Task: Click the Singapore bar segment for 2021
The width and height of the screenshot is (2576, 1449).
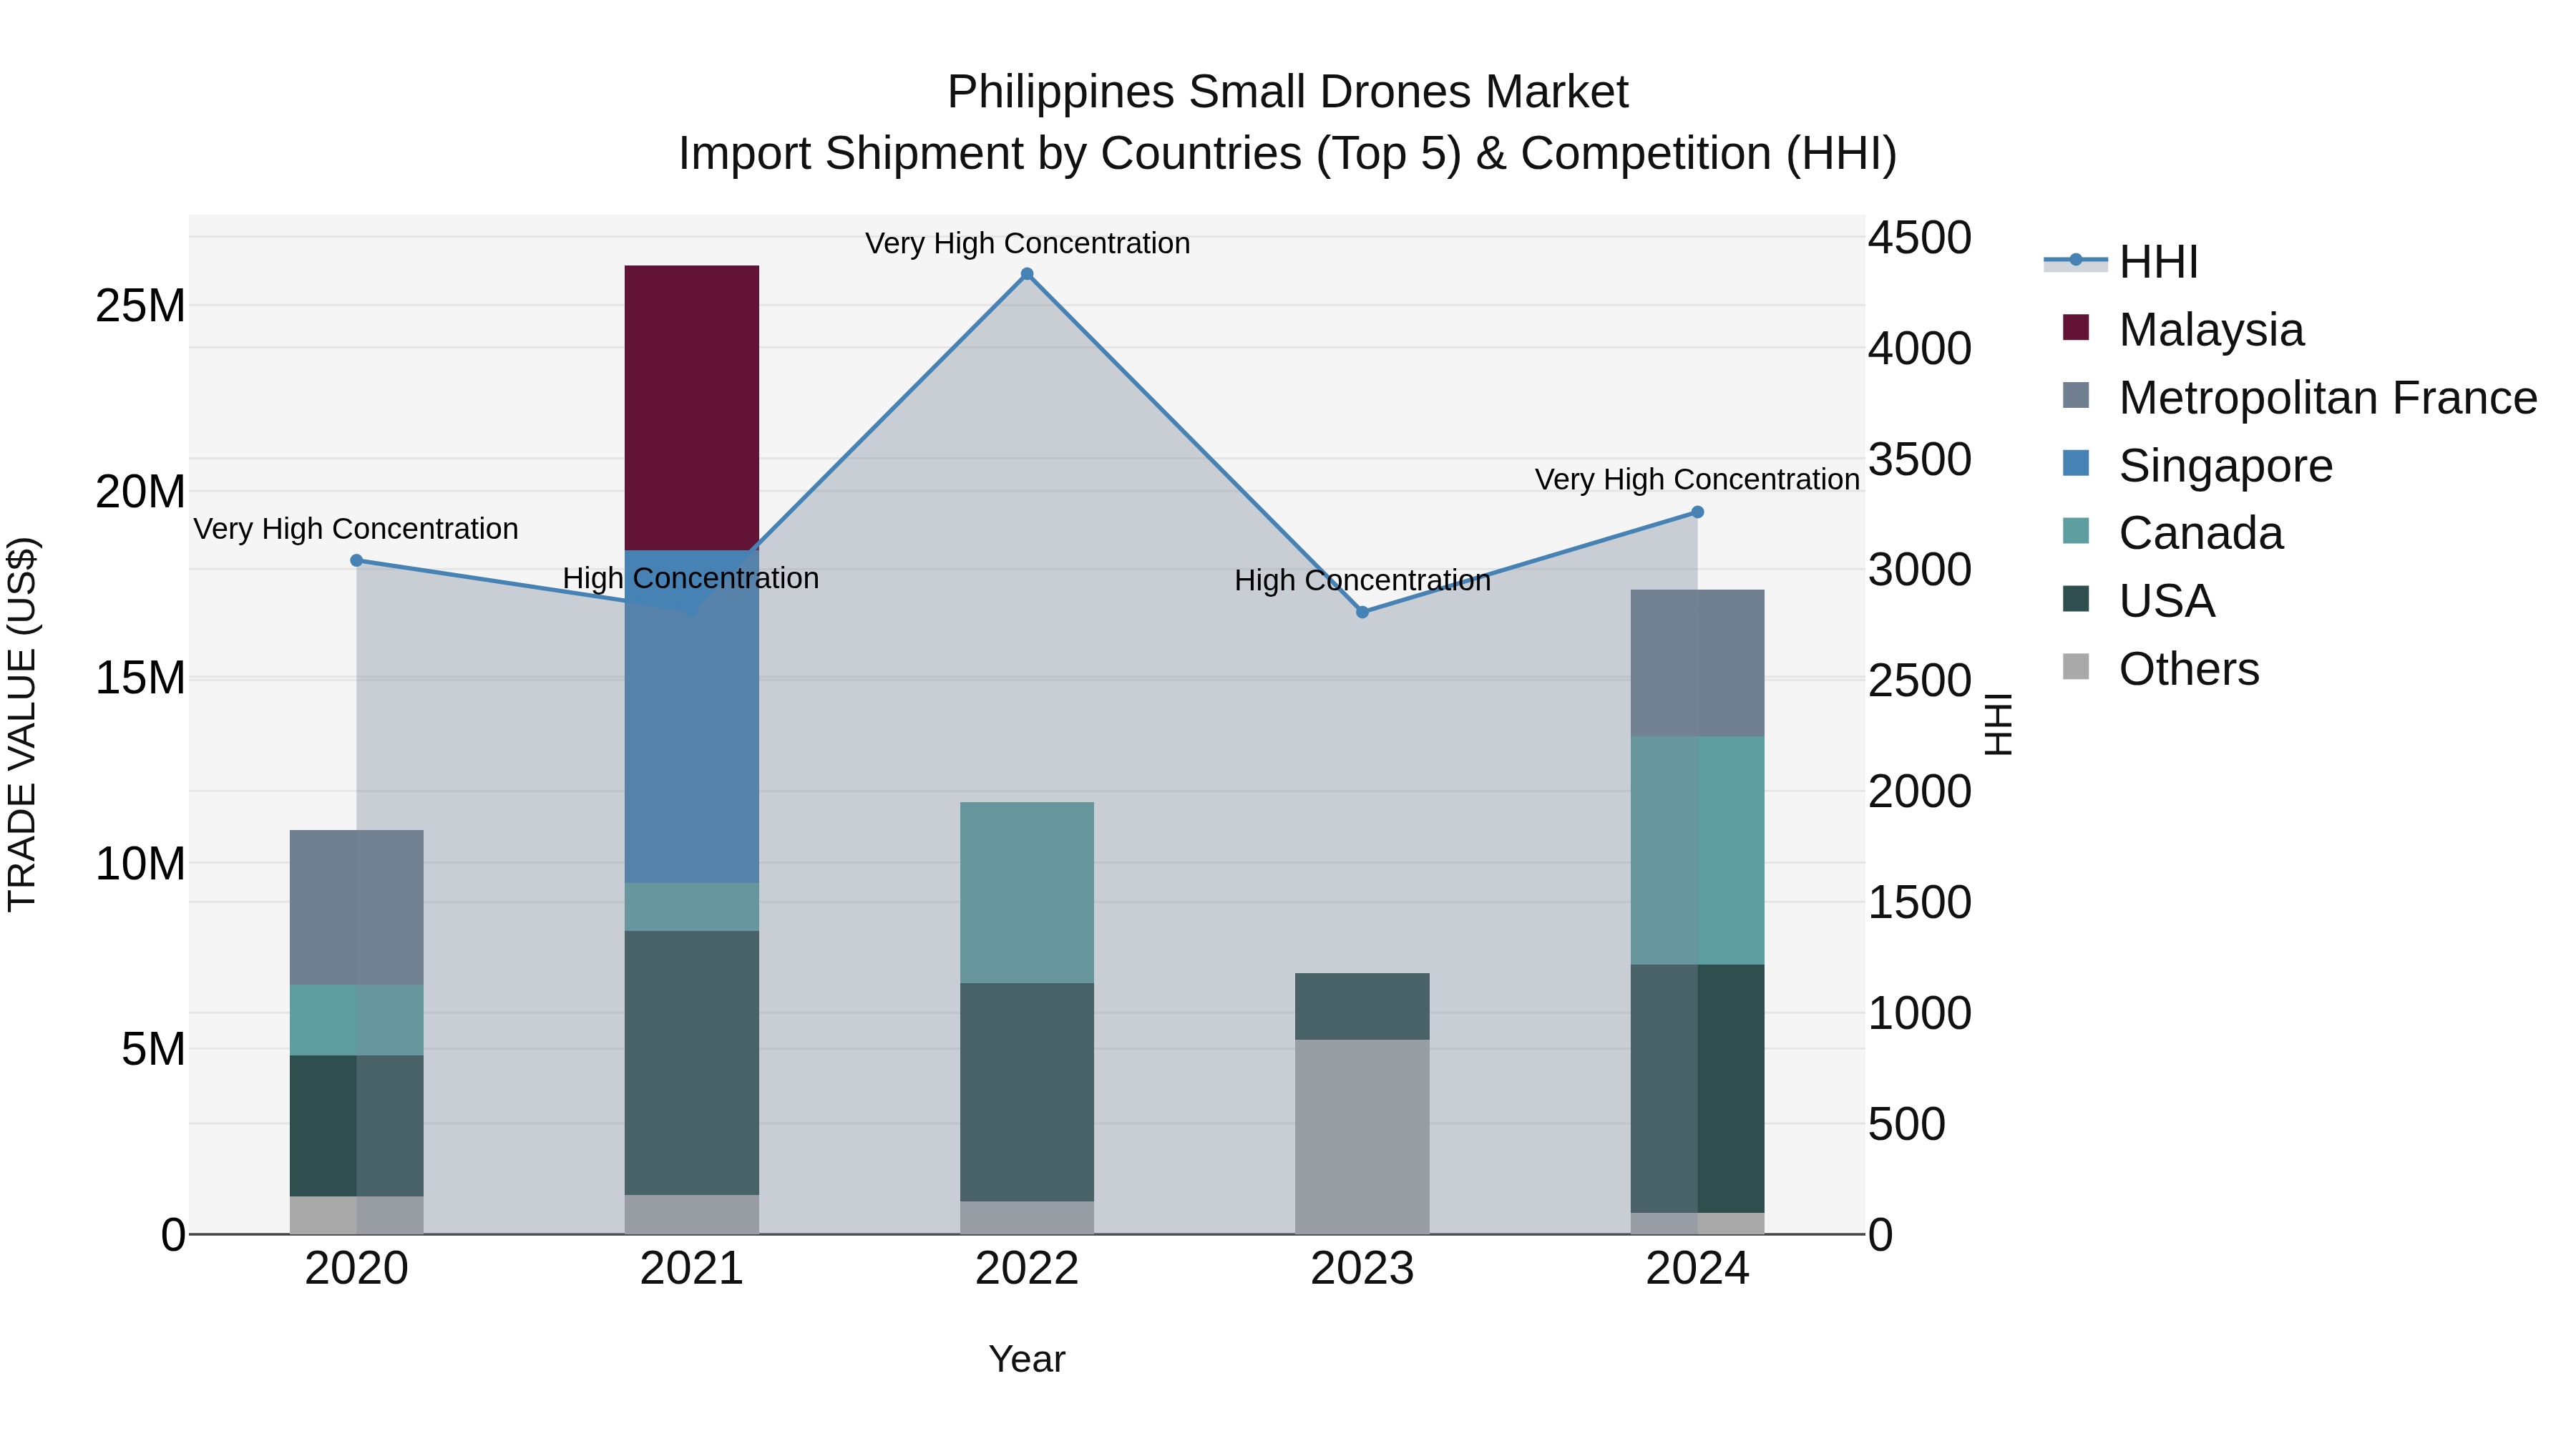Action: point(692,717)
